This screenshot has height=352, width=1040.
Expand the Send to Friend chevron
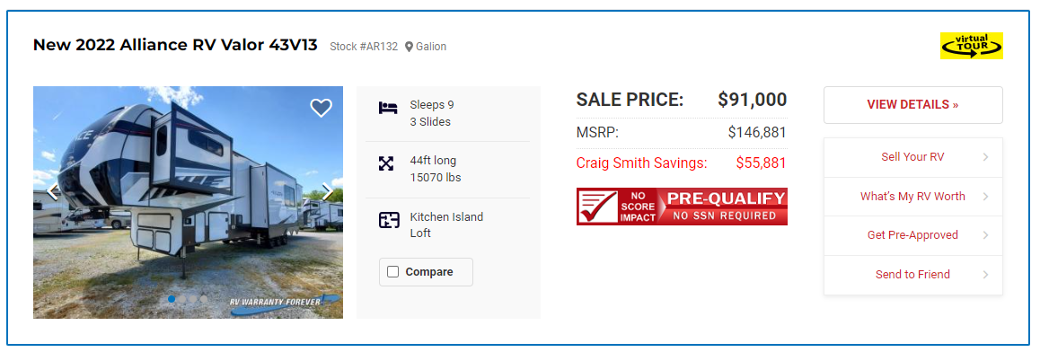985,275
